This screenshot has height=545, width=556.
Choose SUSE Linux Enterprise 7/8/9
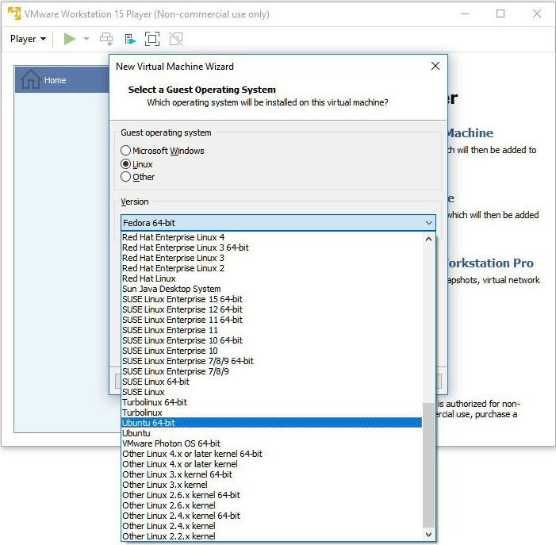[x=271, y=371]
